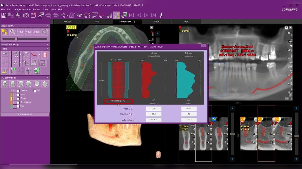Enable the Cross checkbox

click(x=18, y=99)
